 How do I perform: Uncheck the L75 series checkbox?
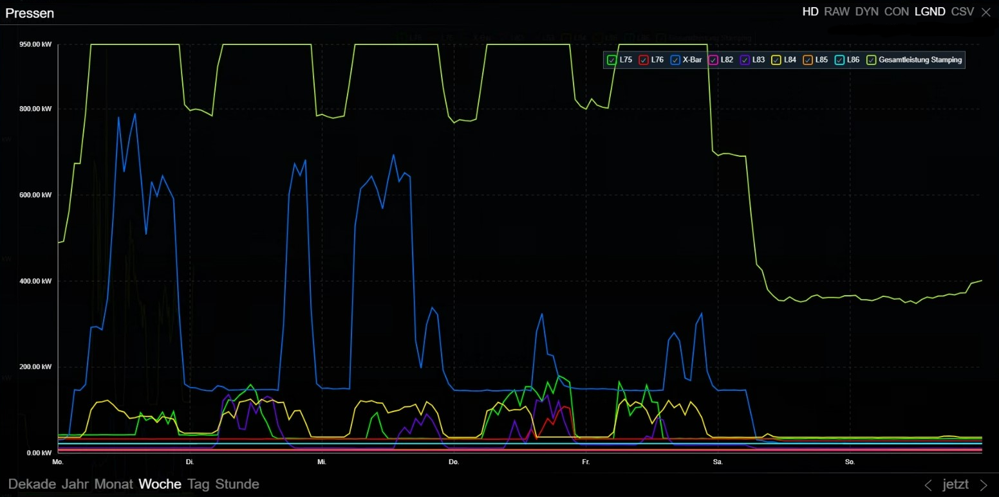[x=612, y=60]
